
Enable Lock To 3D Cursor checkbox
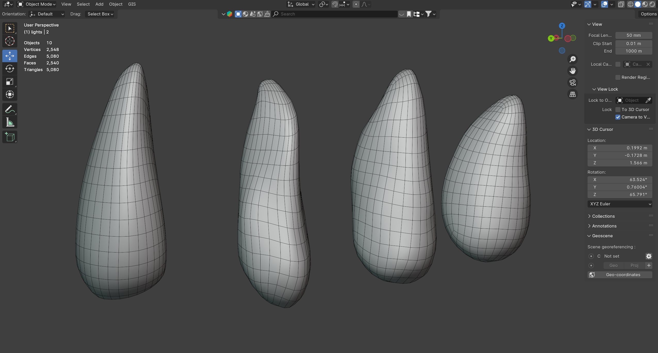coord(618,110)
